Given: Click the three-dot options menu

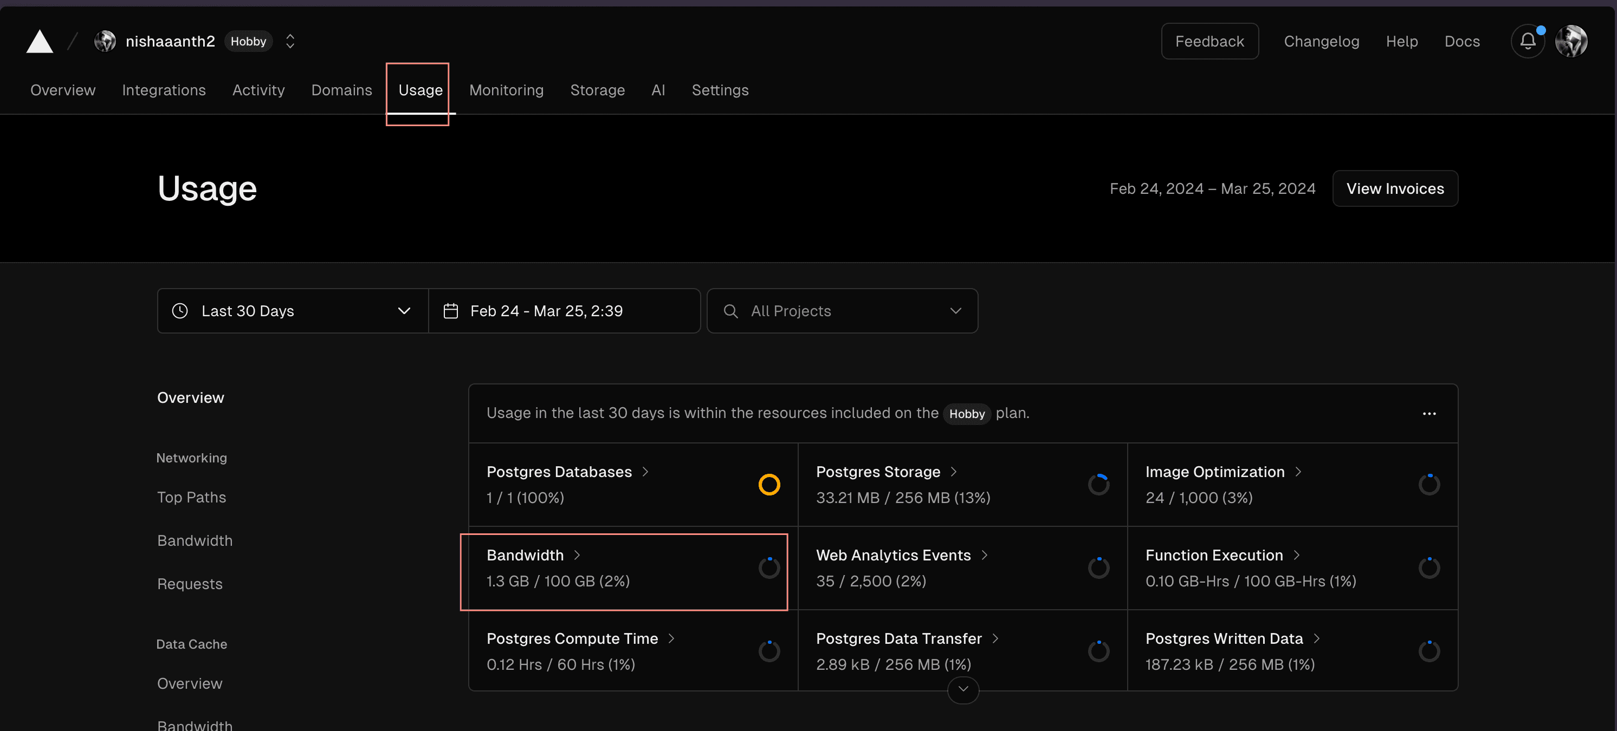Looking at the screenshot, I should point(1430,414).
